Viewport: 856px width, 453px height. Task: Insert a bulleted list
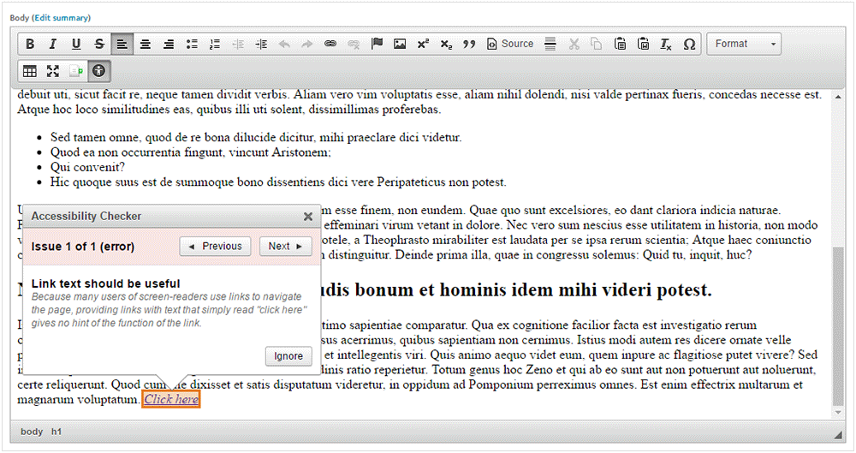[193, 45]
